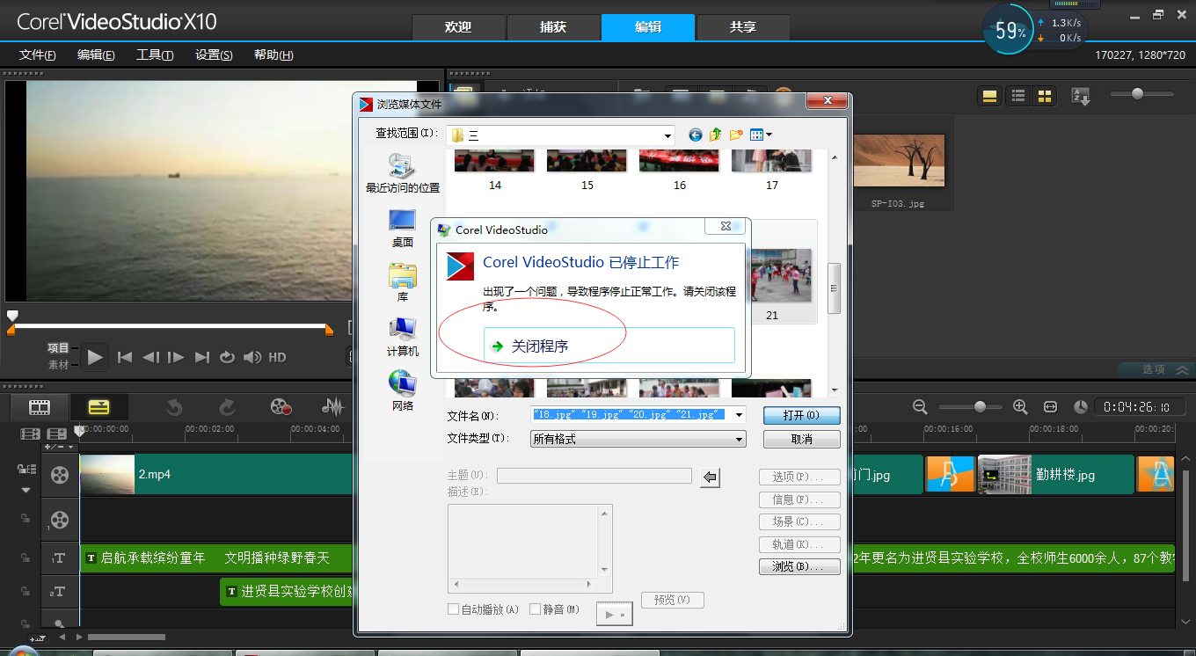Select the 勤耕楼.jpg clip on timeline

point(1055,475)
